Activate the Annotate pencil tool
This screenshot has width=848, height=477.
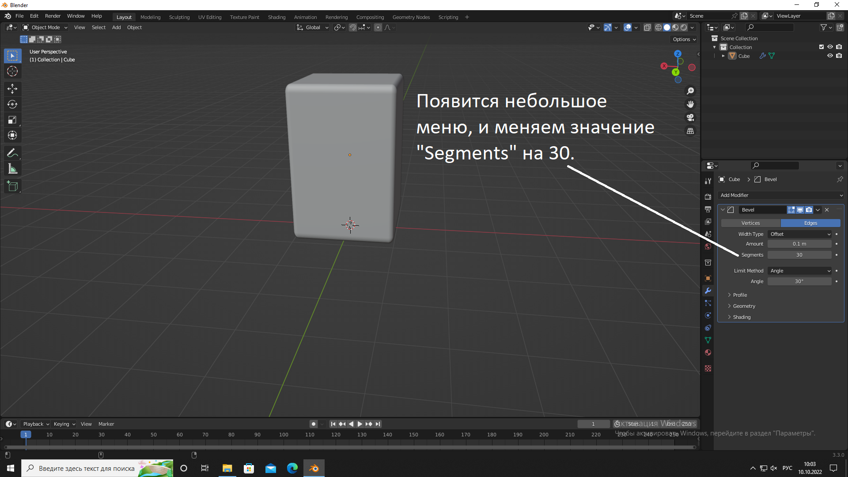coord(12,153)
